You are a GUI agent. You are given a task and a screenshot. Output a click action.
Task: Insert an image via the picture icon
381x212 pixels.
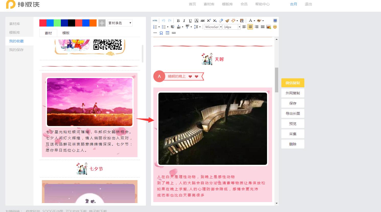pos(269,27)
